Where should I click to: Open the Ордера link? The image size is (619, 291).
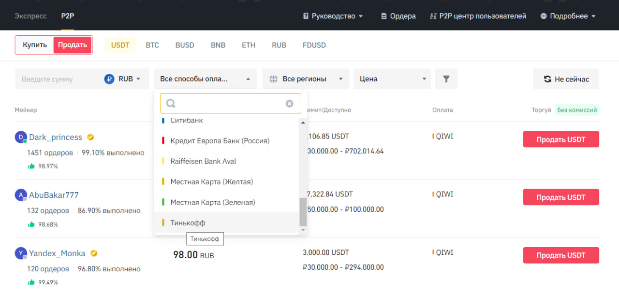pyautogui.click(x=398, y=16)
